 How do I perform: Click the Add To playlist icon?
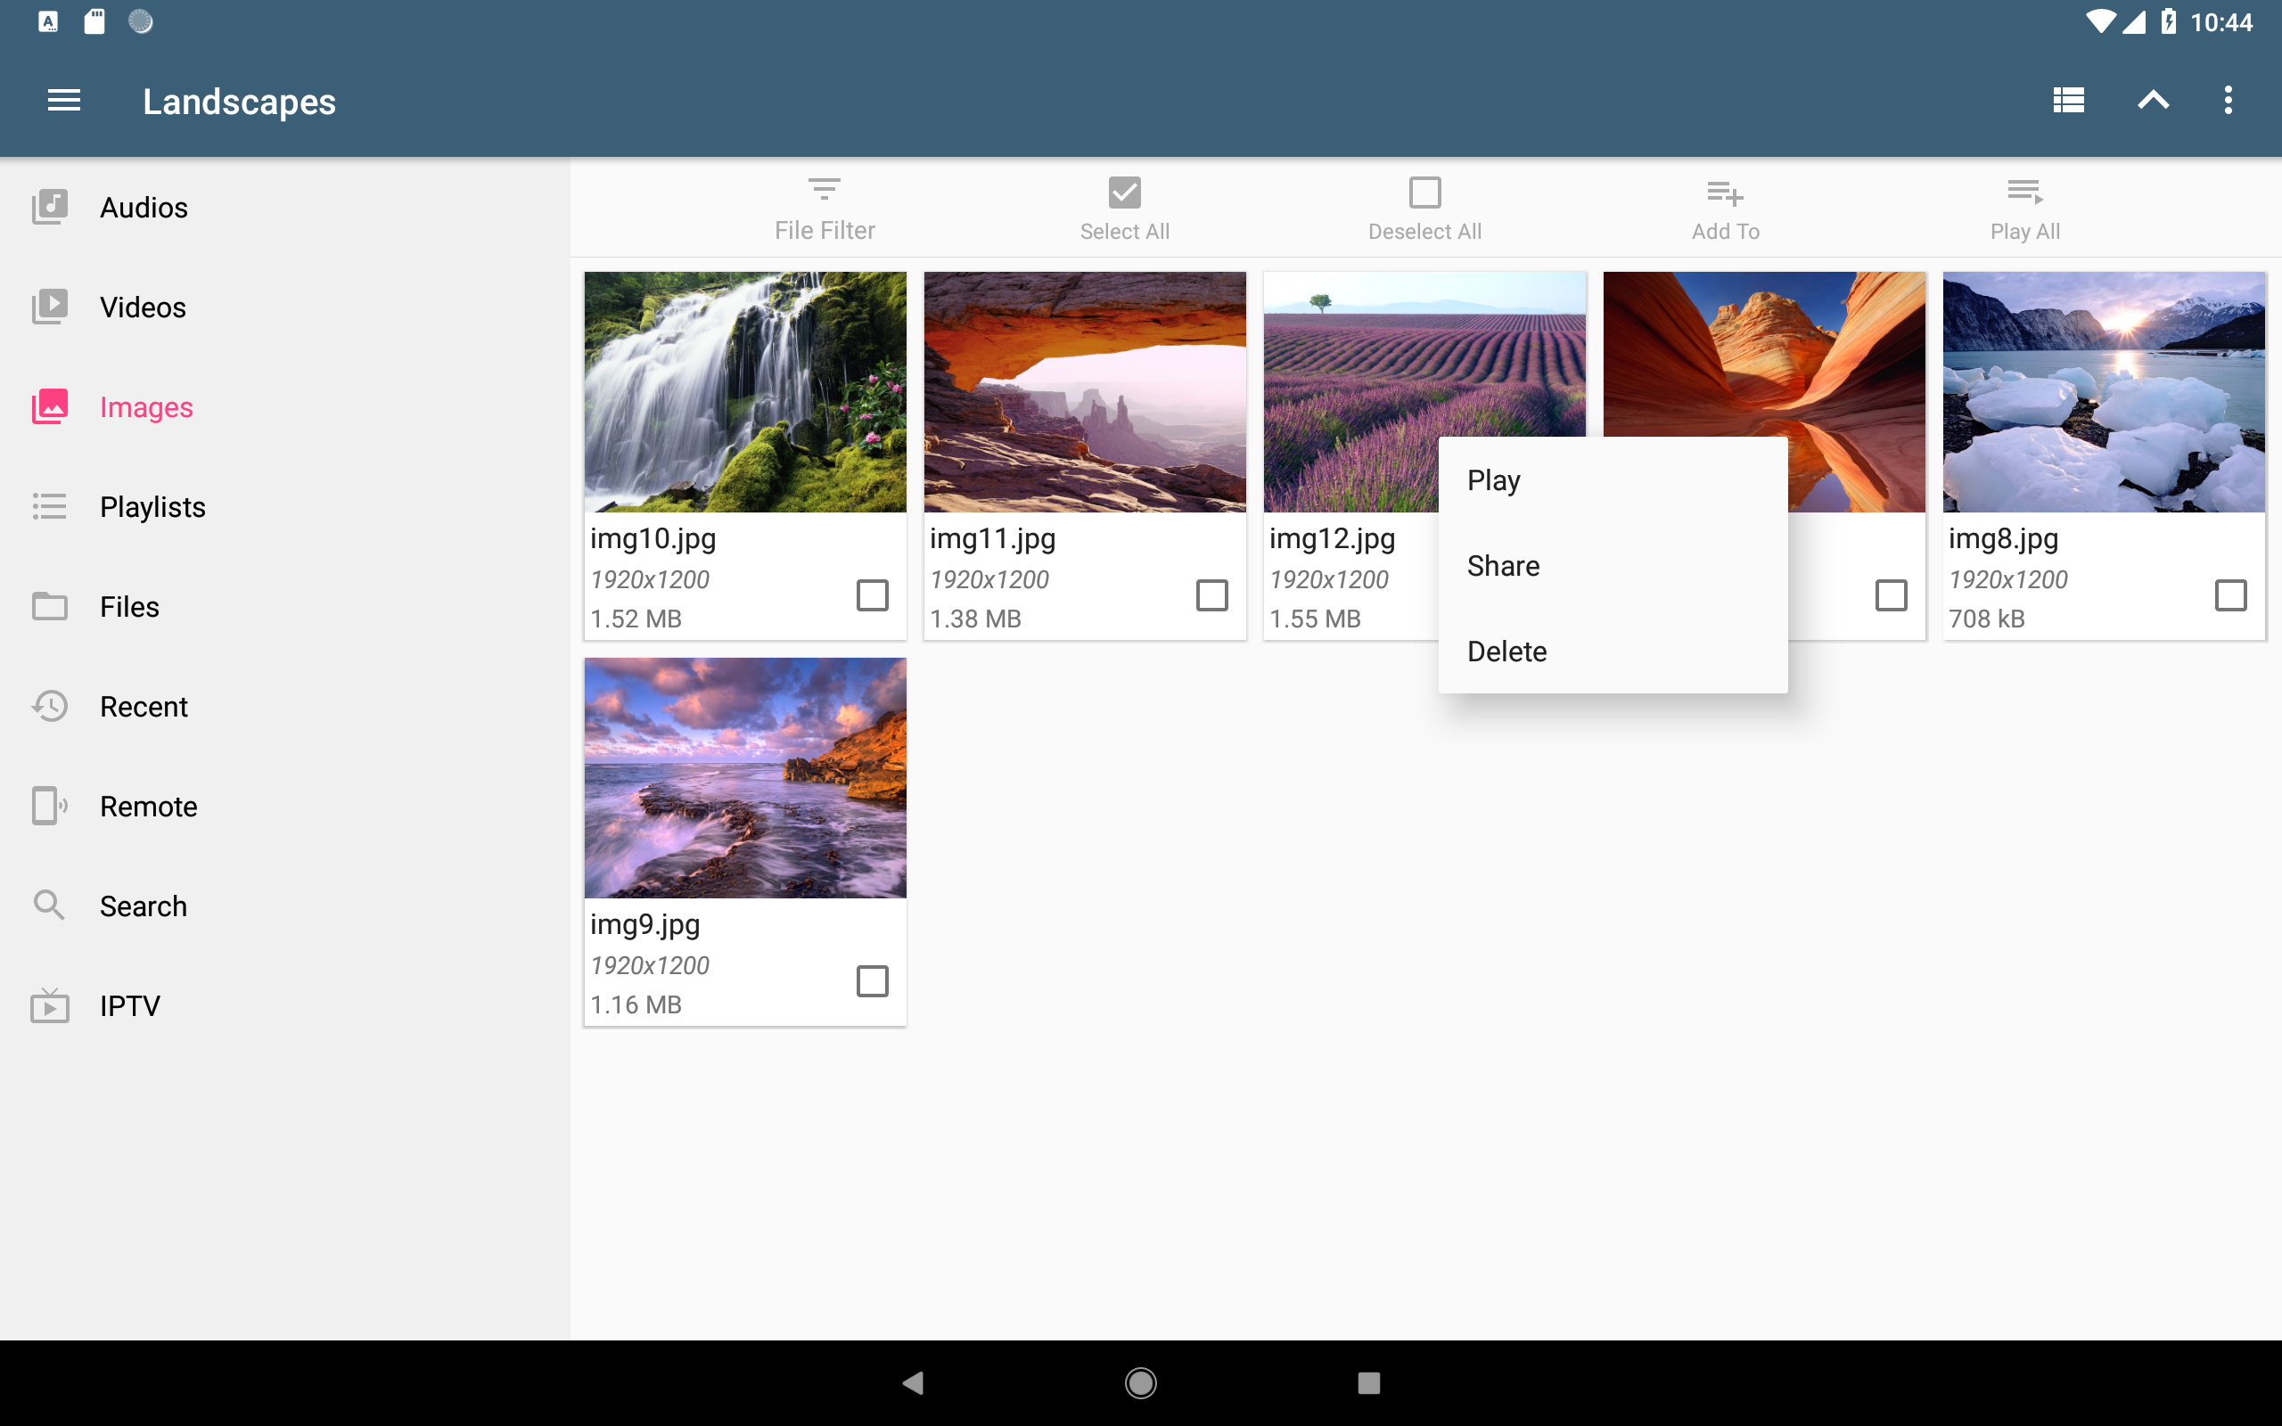1725,209
